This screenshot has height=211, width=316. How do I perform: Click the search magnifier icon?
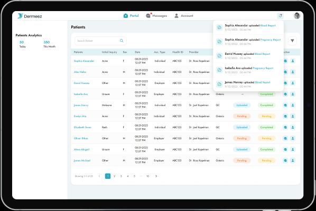coord(122,41)
